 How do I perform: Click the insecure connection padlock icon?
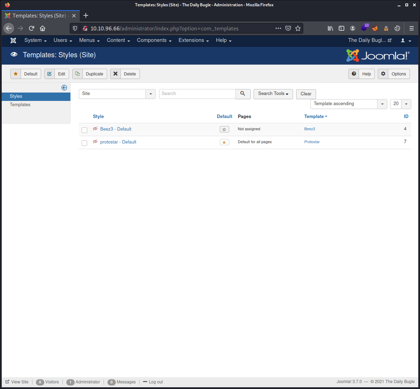[x=85, y=28]
